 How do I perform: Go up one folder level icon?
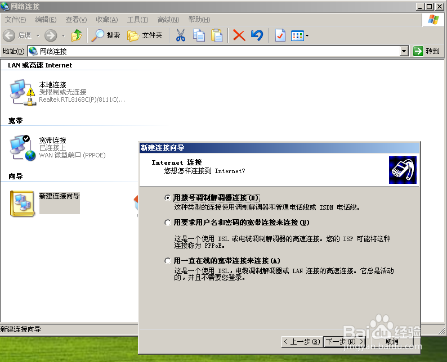tap(77, 35)
